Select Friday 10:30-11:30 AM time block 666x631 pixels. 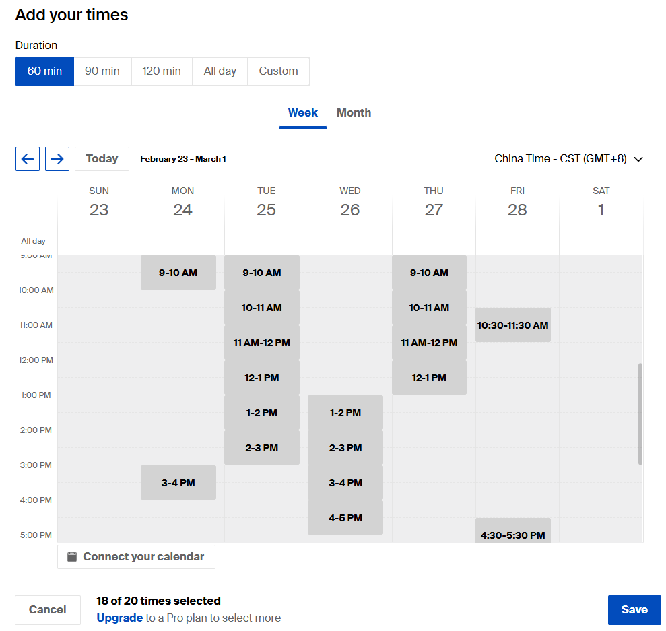pos(513,325)
